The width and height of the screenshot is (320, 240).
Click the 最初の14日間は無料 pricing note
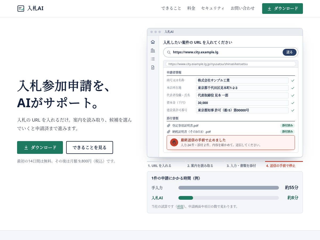tap(67, 161)
